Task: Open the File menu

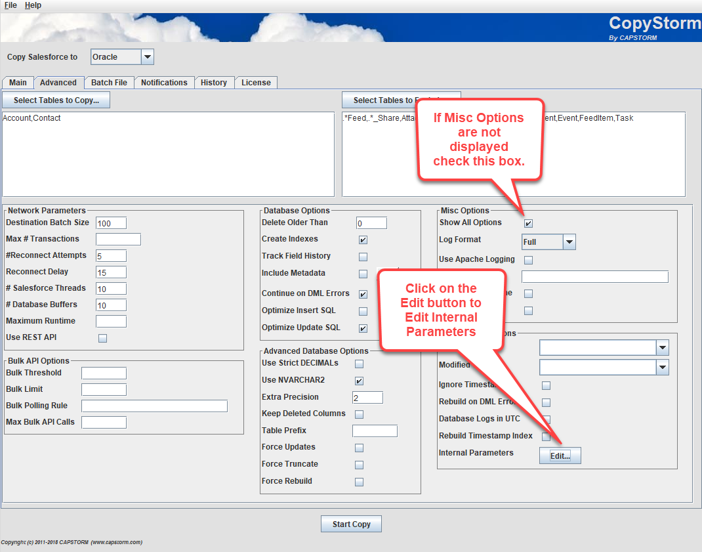Action: pos(10,5)
